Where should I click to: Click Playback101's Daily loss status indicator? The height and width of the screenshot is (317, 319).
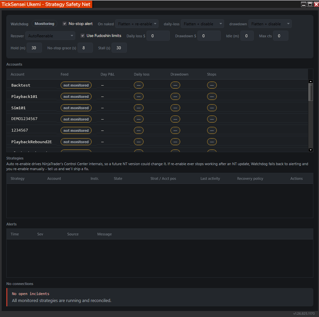pos(139,97)
